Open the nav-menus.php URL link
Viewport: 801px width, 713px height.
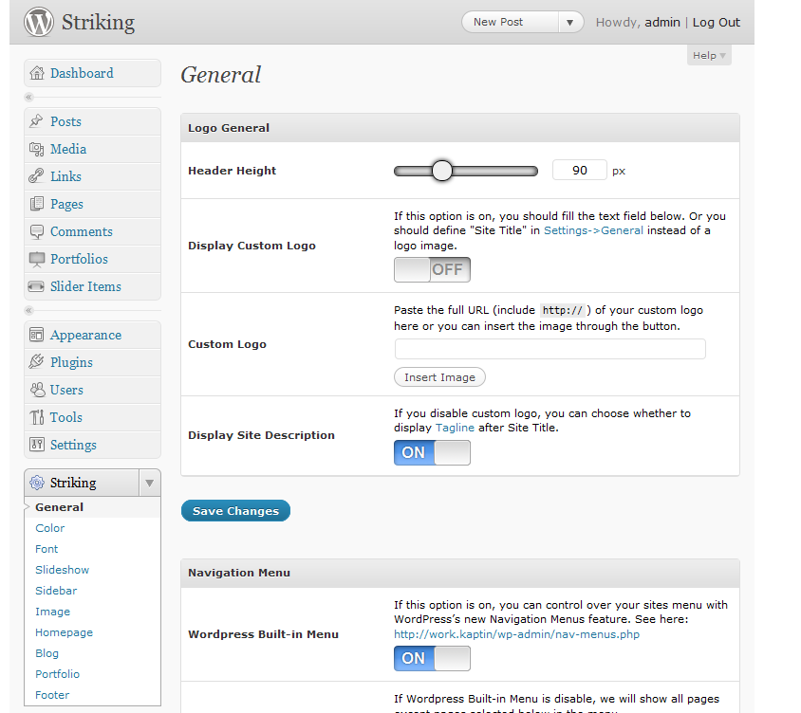pyautogui.click(x=516, y=634)
